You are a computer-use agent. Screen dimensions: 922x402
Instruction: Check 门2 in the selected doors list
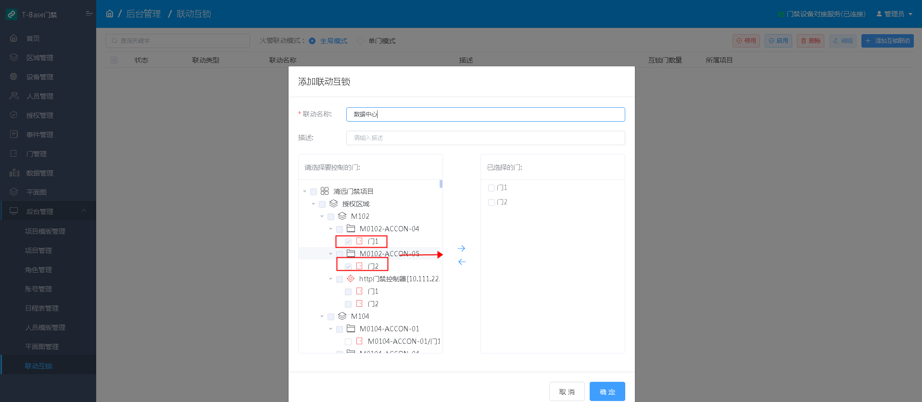pos(492,202)
